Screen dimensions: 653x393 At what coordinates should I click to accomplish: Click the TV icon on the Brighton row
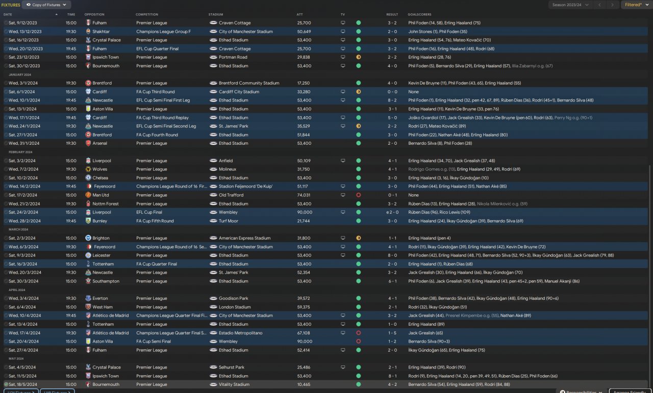click(x=343, y=238)
